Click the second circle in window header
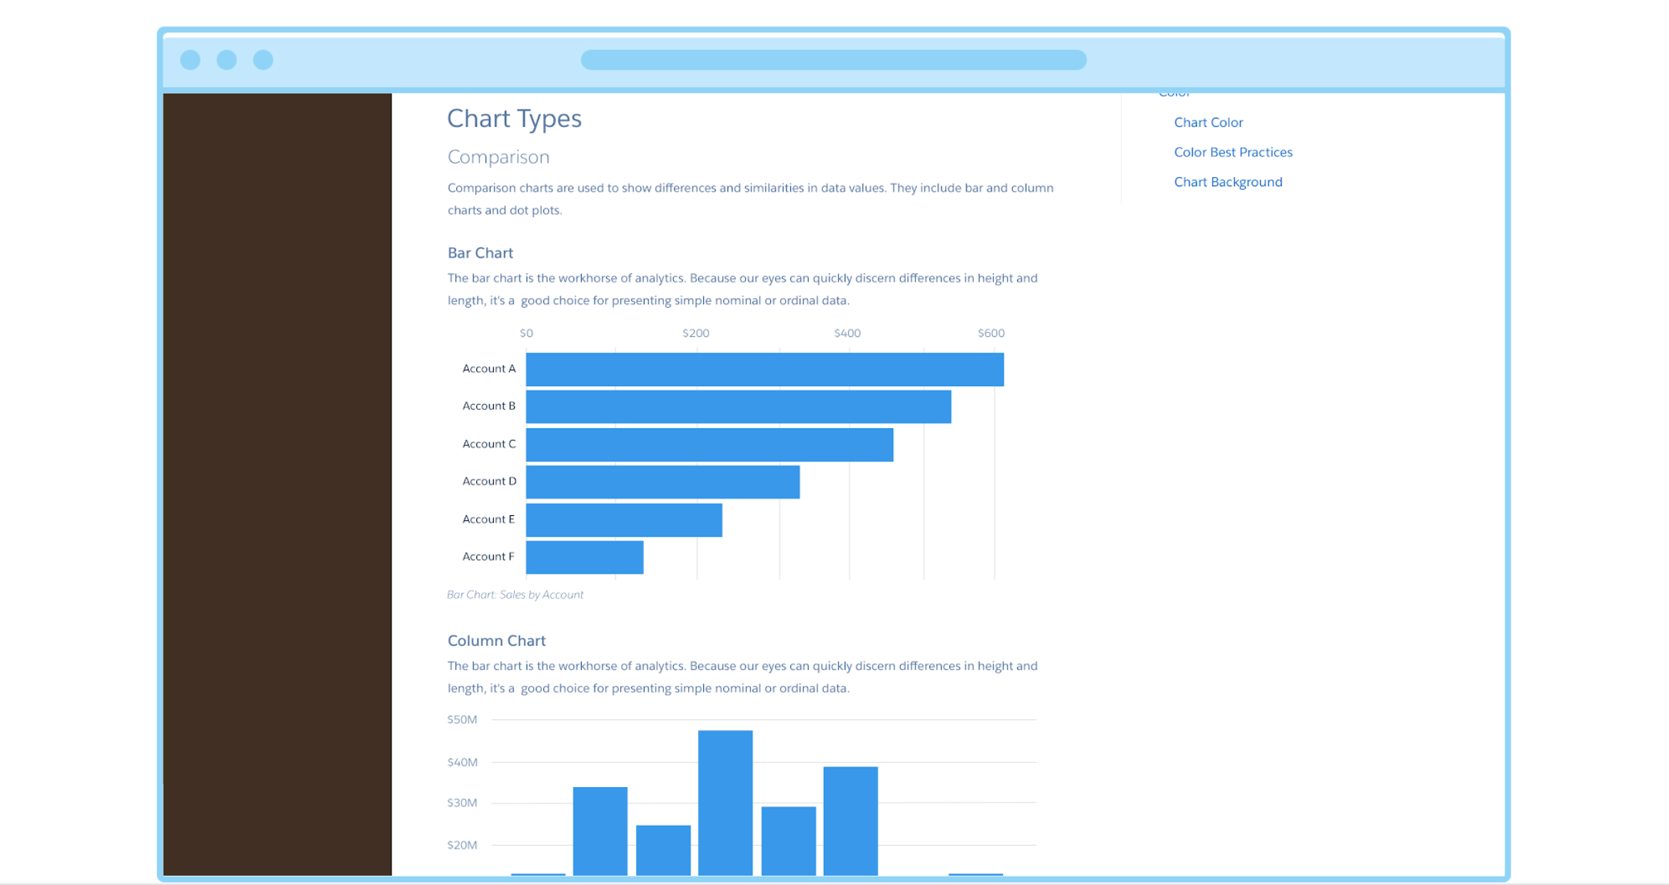This screenshot has width=1669, height=885. click(226, 60)
